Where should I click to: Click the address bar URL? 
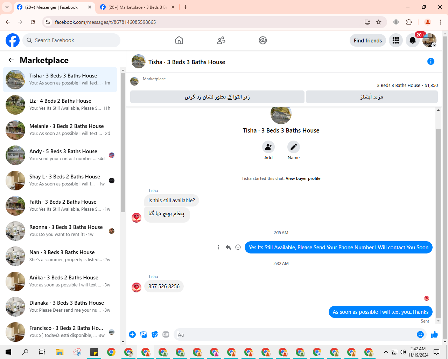[x=105, y=22]
